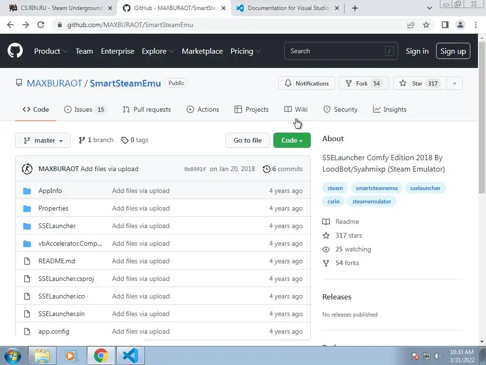Click the GitHub search field
This screenshot has width=486, height=365.
pos(341,51)
